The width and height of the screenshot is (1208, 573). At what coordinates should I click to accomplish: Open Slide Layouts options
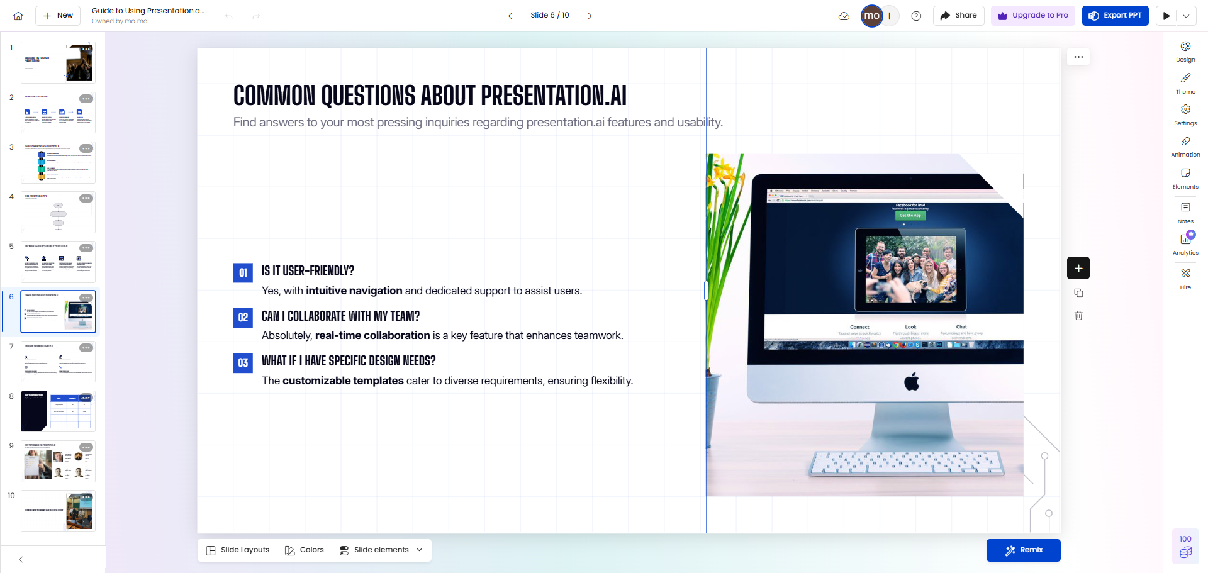238,550
